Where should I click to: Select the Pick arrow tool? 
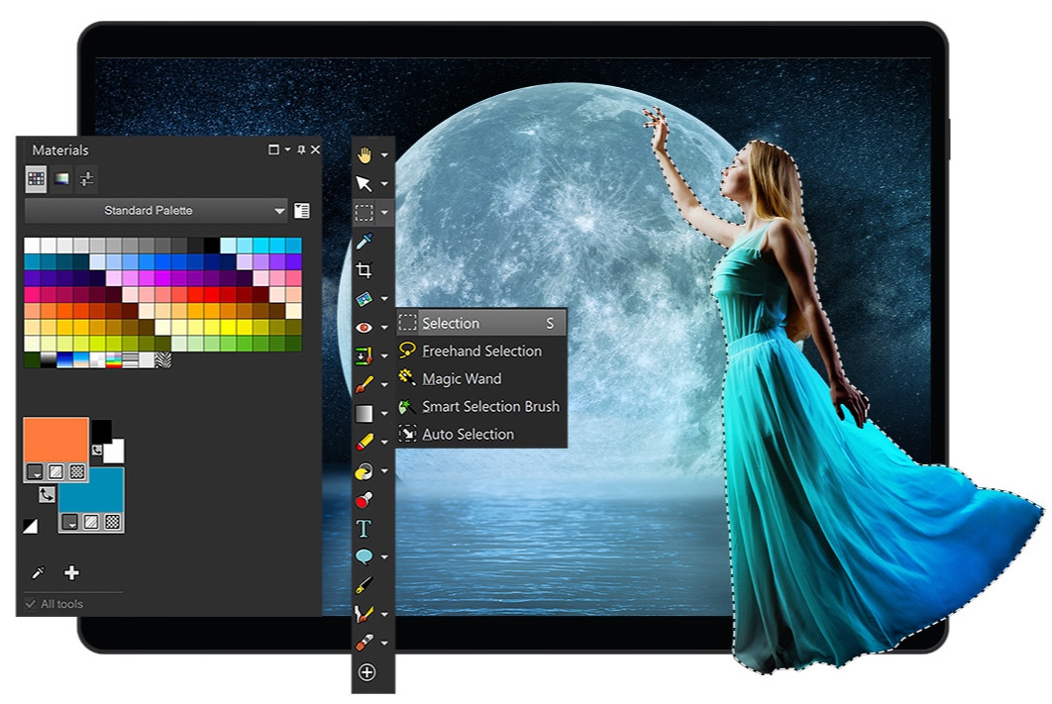(365, 184)
